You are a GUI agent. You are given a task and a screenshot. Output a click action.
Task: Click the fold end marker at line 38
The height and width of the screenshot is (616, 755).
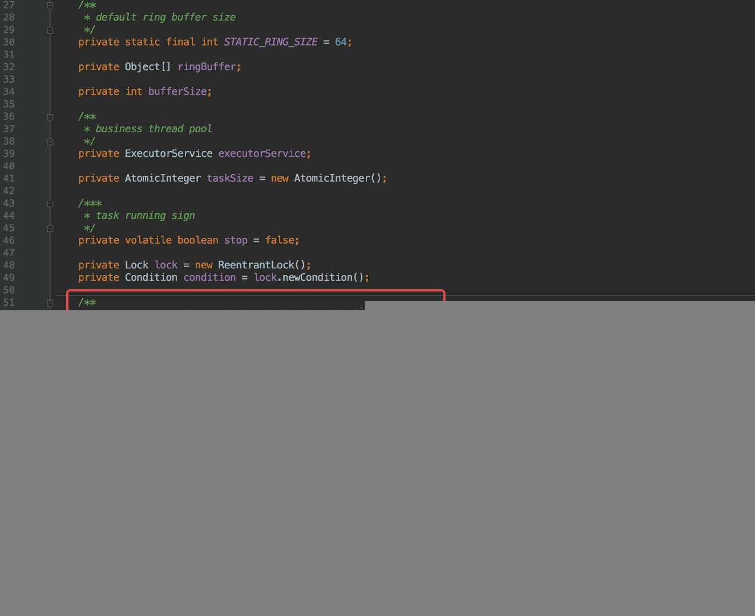coord(50,141)
